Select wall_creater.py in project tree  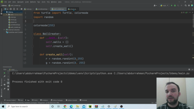coord(15,27)
